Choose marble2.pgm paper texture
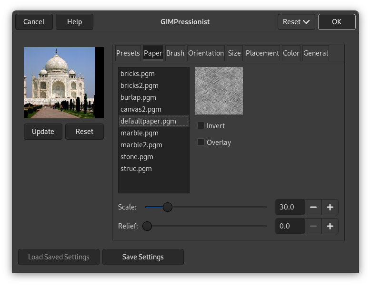 click(x=141, y=145)
